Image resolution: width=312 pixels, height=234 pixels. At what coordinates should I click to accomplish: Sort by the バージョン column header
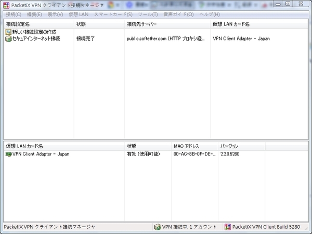click(x=241, y=146)
